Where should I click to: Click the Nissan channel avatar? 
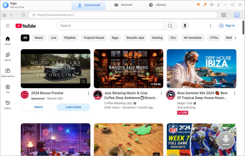point(25,95)
